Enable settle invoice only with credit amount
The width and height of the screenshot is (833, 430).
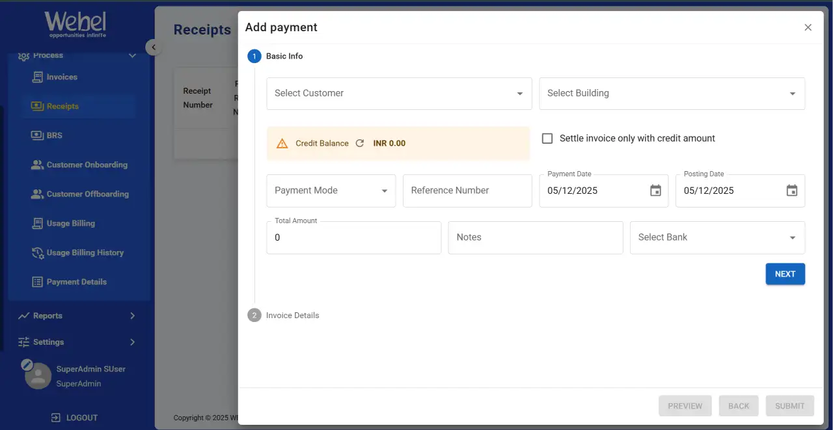pos(547,139)
